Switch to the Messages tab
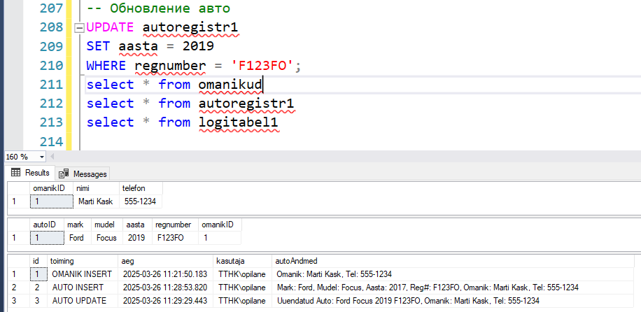Image resolution: width=641 pixels, height=312 pixels. tap(83, 173)
